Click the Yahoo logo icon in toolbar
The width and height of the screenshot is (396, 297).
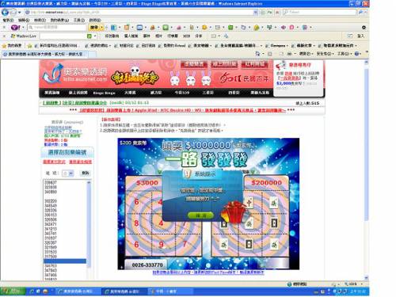(x=15, y=27)
